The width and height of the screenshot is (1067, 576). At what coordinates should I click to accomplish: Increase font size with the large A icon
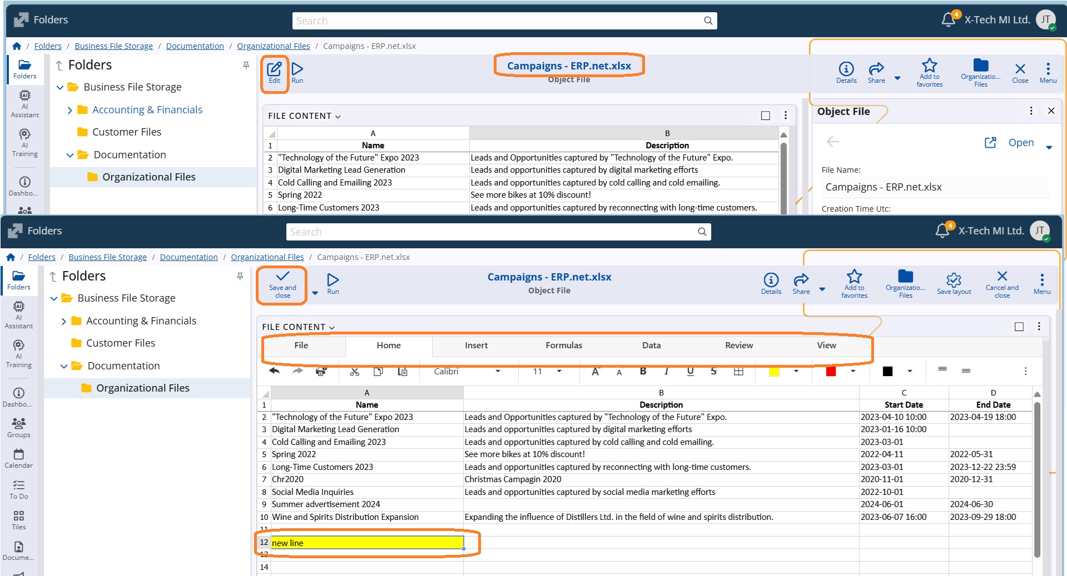pos(595,371)
